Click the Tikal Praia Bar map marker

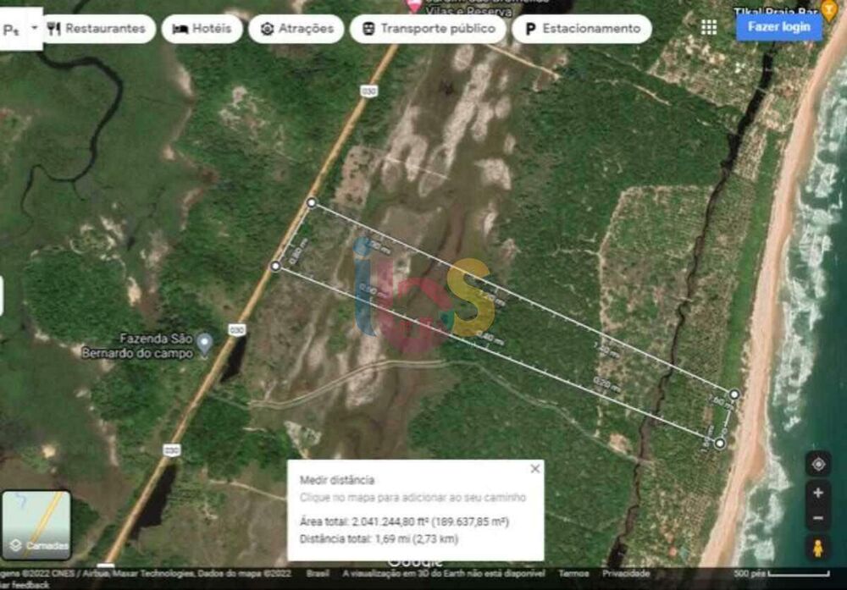[x=829, y=8]
